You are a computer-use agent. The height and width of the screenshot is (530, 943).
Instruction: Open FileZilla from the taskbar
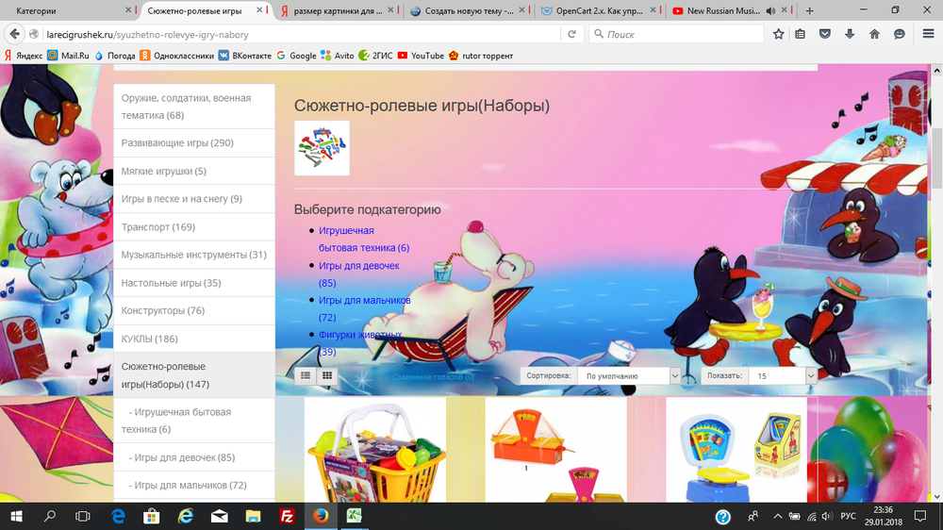(287, 516)
